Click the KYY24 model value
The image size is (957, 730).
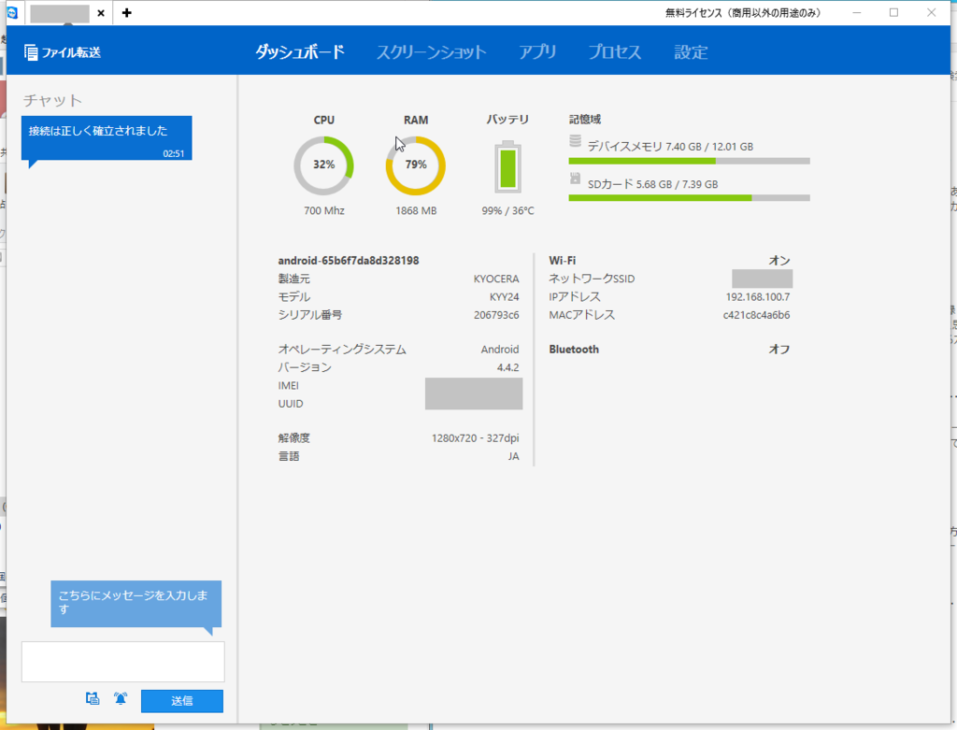(504, 297)
